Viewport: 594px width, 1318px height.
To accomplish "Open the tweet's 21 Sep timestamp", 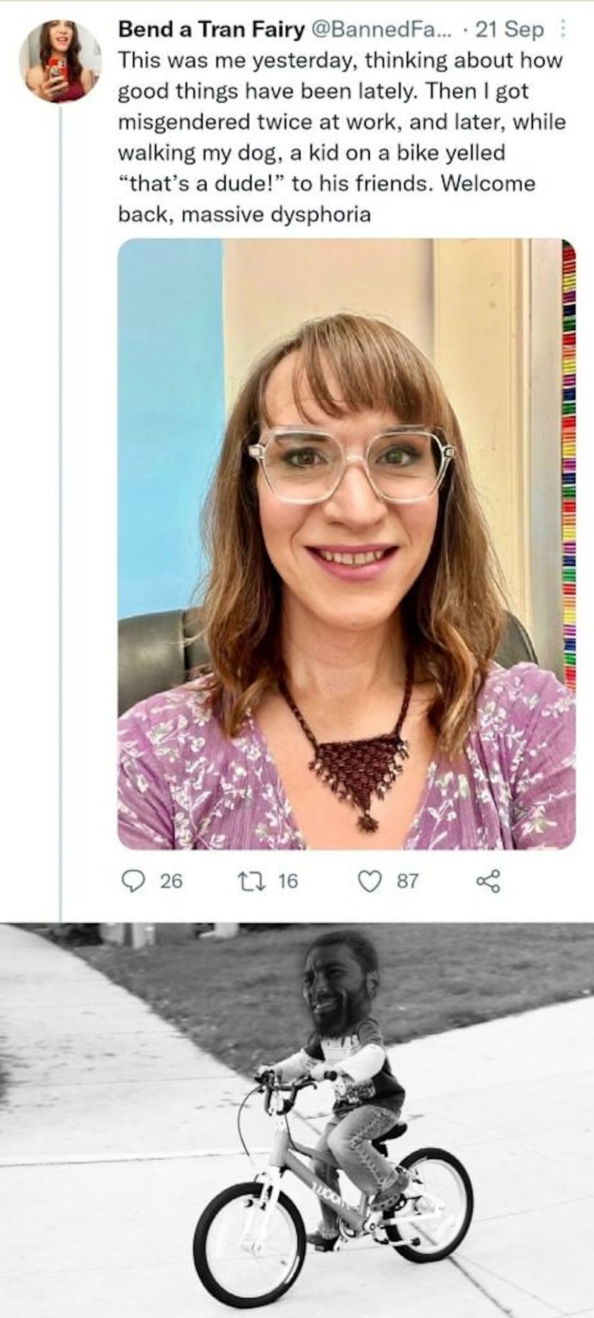I will pyautogui.click(x=509, y=30).
